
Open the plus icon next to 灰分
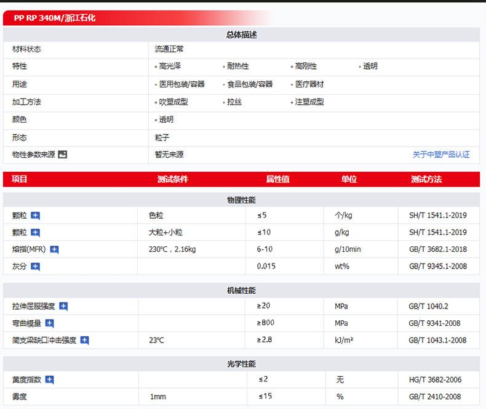(x=35, y=266)
